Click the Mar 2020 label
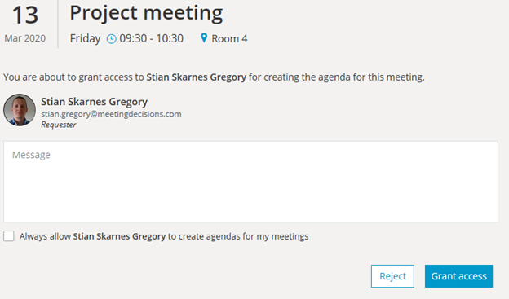Screen dimensions: 509x299 (x=25, y=38)
